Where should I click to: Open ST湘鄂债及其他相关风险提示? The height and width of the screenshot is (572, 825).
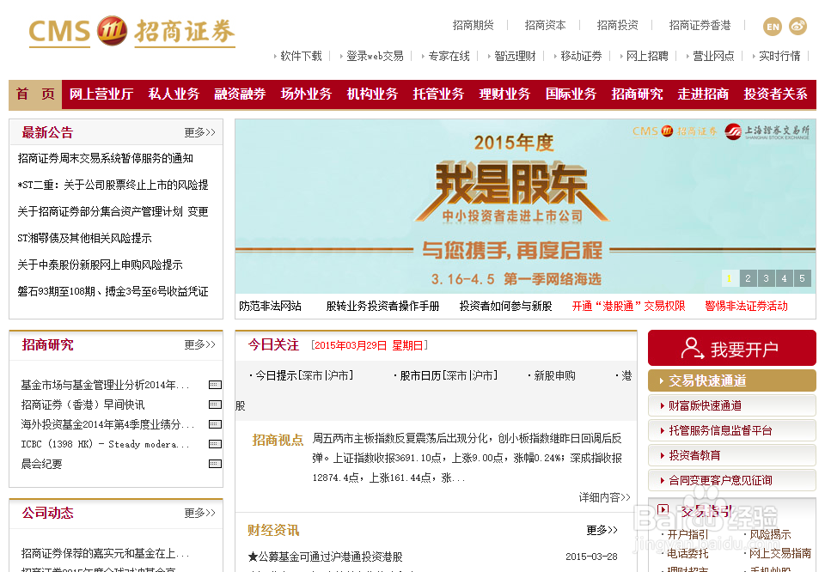point(84,238)
